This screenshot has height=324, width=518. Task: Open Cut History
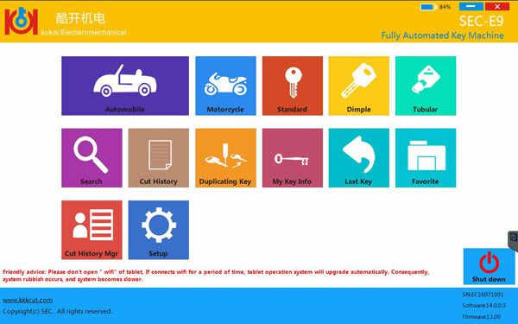[159, 158]
